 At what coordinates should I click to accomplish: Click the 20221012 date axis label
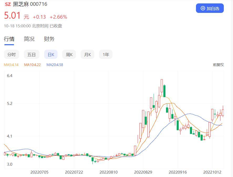point(212,172)
